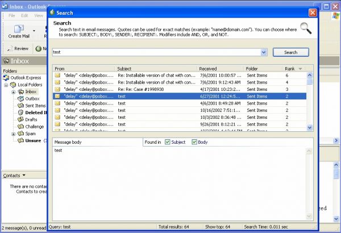Screen dimensions: 341x233
Task: Click the Review toolbar button
Action: coord(17,49)
